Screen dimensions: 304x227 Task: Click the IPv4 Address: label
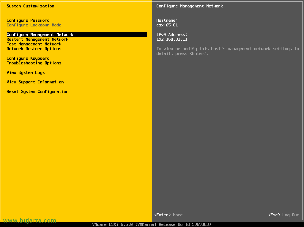tap(172, 35)
